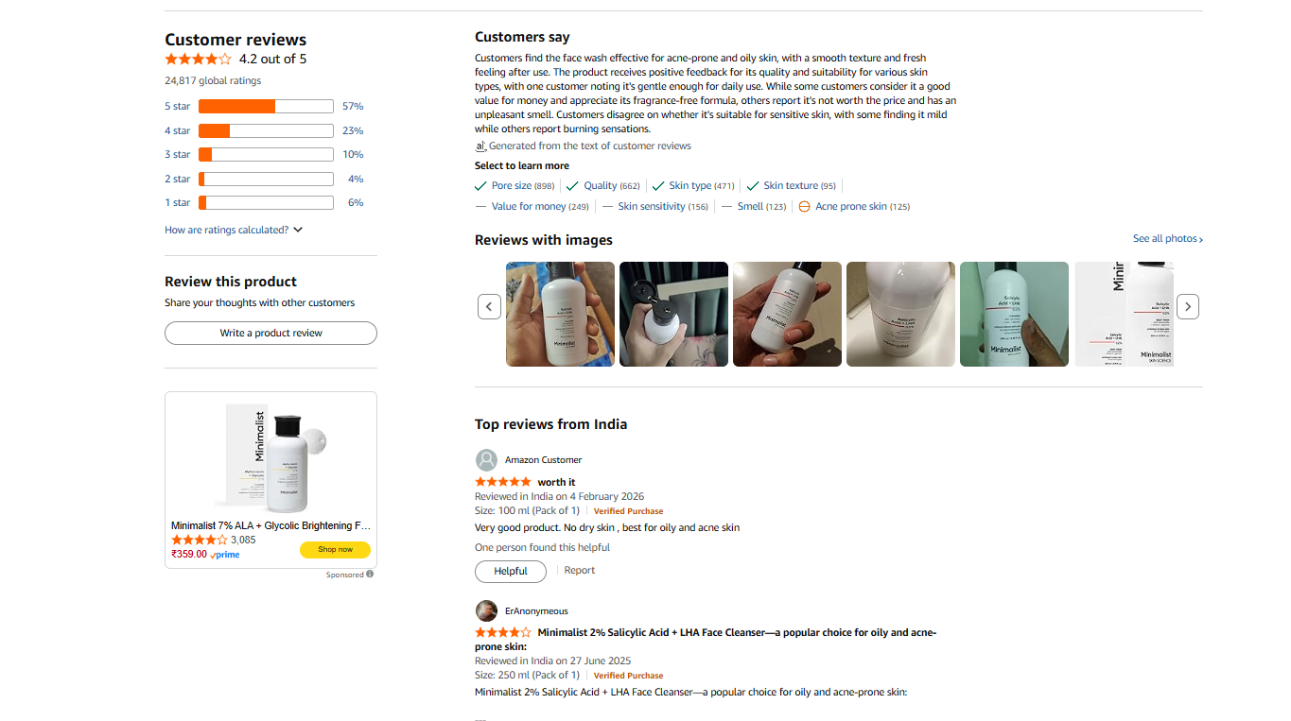Select the Pore size checkmark filter
Screen dimensions: 1291x721
click(514, 185)
